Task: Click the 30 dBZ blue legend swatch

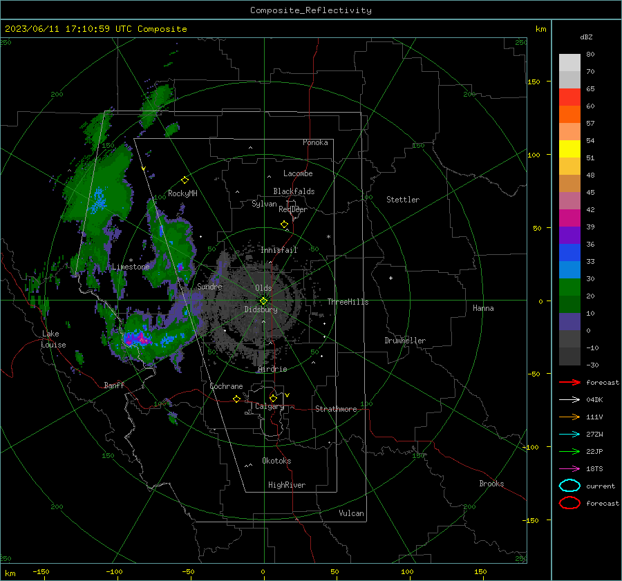Action: click(569, 269)
